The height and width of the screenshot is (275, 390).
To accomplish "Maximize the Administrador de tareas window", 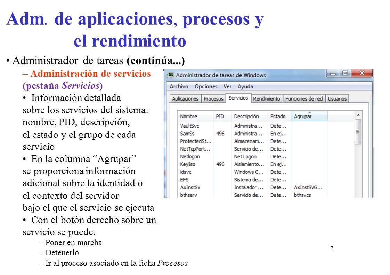I will tap(345, 73).
